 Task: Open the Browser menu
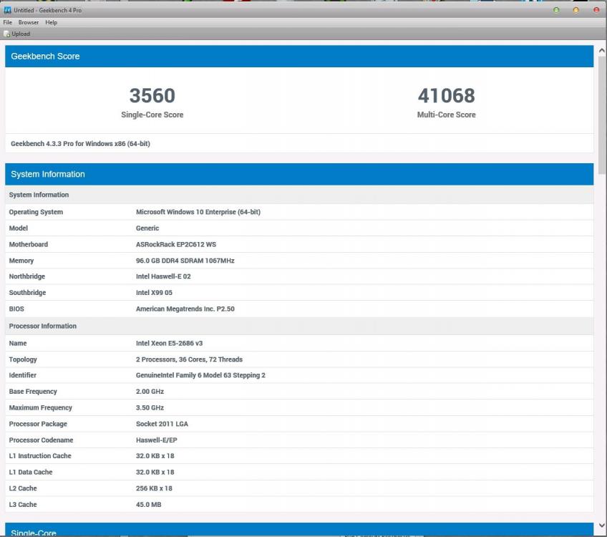[28, 22]
